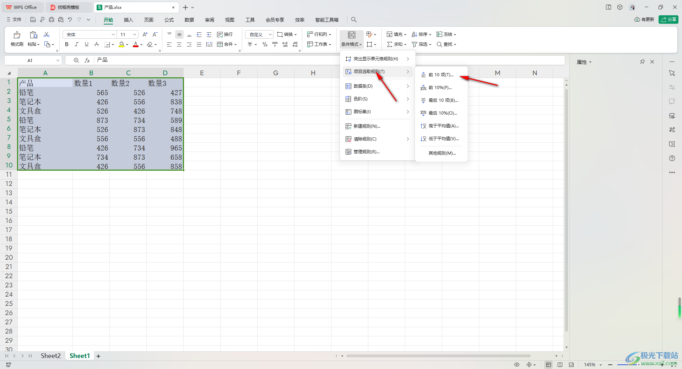This screenshot has width=682, height=369.
Task: Click the Format Painter (格式刷) icon
Action: click(17, 35)
